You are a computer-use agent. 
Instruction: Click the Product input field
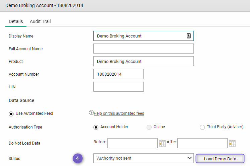(x=144, y=61)
